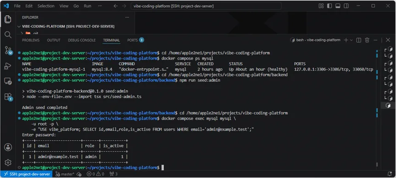Image resolution: width=396 pixels, height=178 pixels.
Task: Open the Go menu
Action: pyautogui.click(x=76, y=6)
